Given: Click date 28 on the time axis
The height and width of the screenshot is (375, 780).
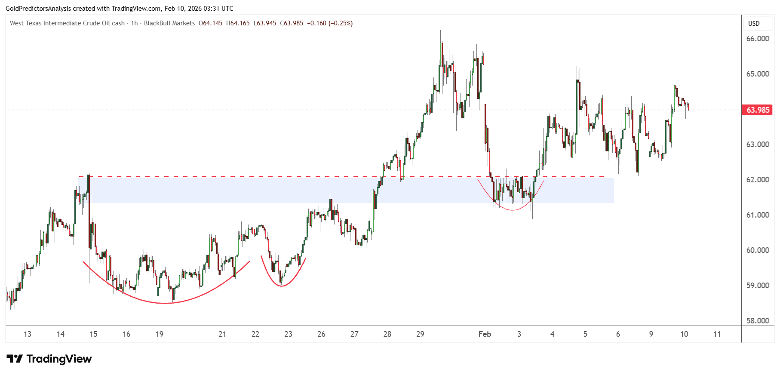Looking at the screenshot, I should click(387, 334).
